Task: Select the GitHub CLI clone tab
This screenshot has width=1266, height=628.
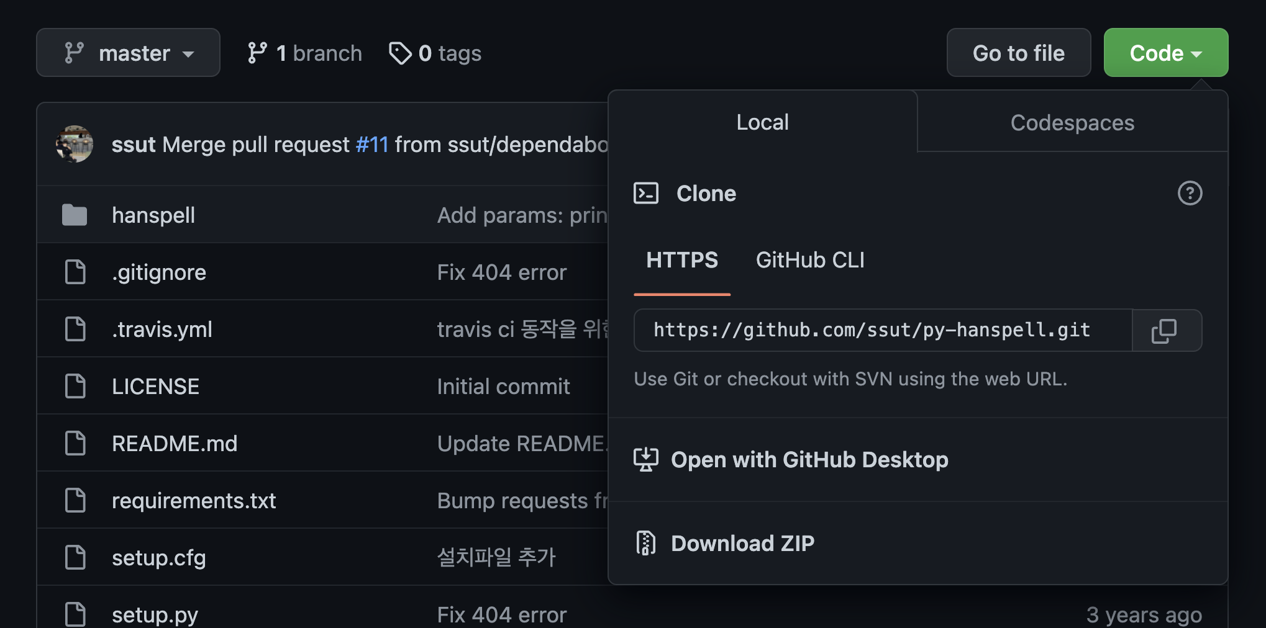Action: [810, 260]
